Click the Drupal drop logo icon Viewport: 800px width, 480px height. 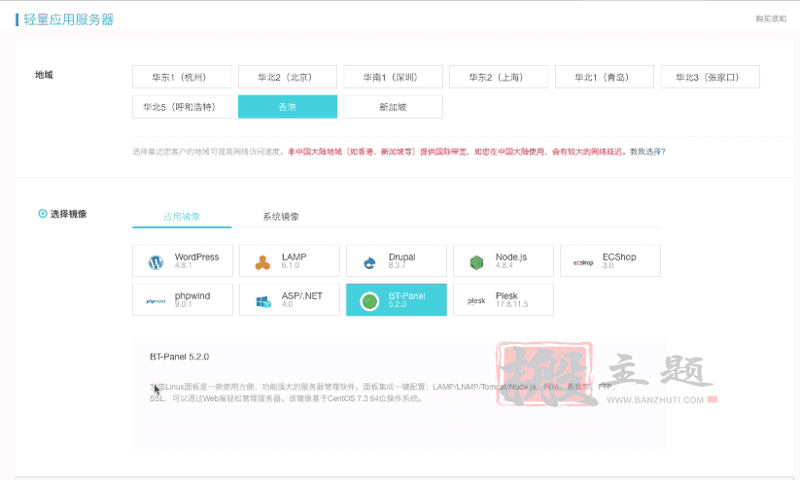[369, 262]
